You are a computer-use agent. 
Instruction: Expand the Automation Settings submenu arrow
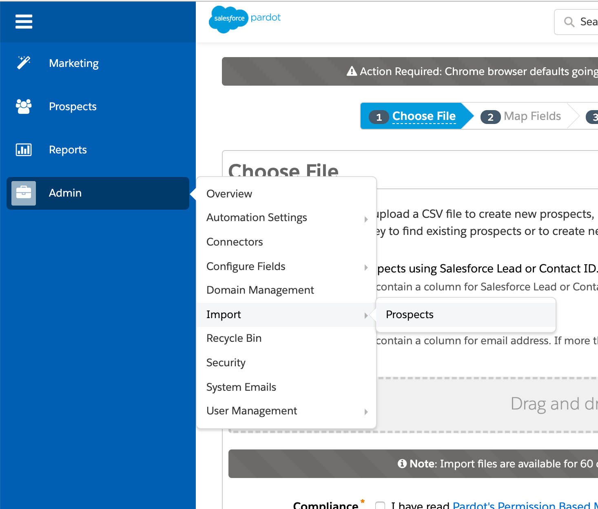366,219
